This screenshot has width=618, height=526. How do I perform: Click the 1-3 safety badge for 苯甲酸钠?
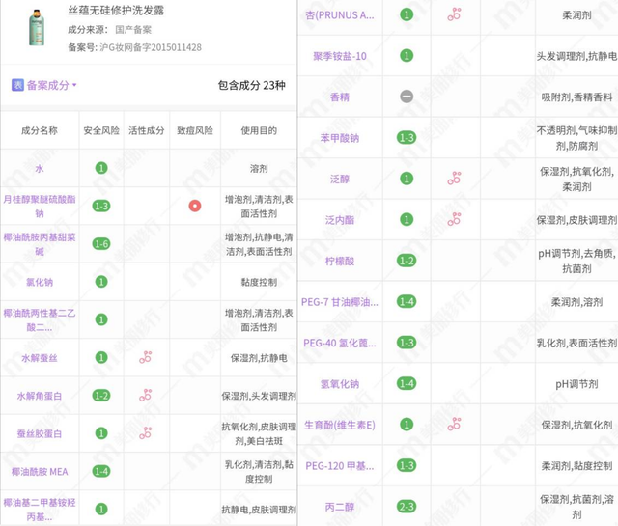pos(407,137)
